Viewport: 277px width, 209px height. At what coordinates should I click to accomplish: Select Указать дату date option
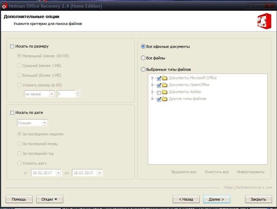click(x=19, y=163)
